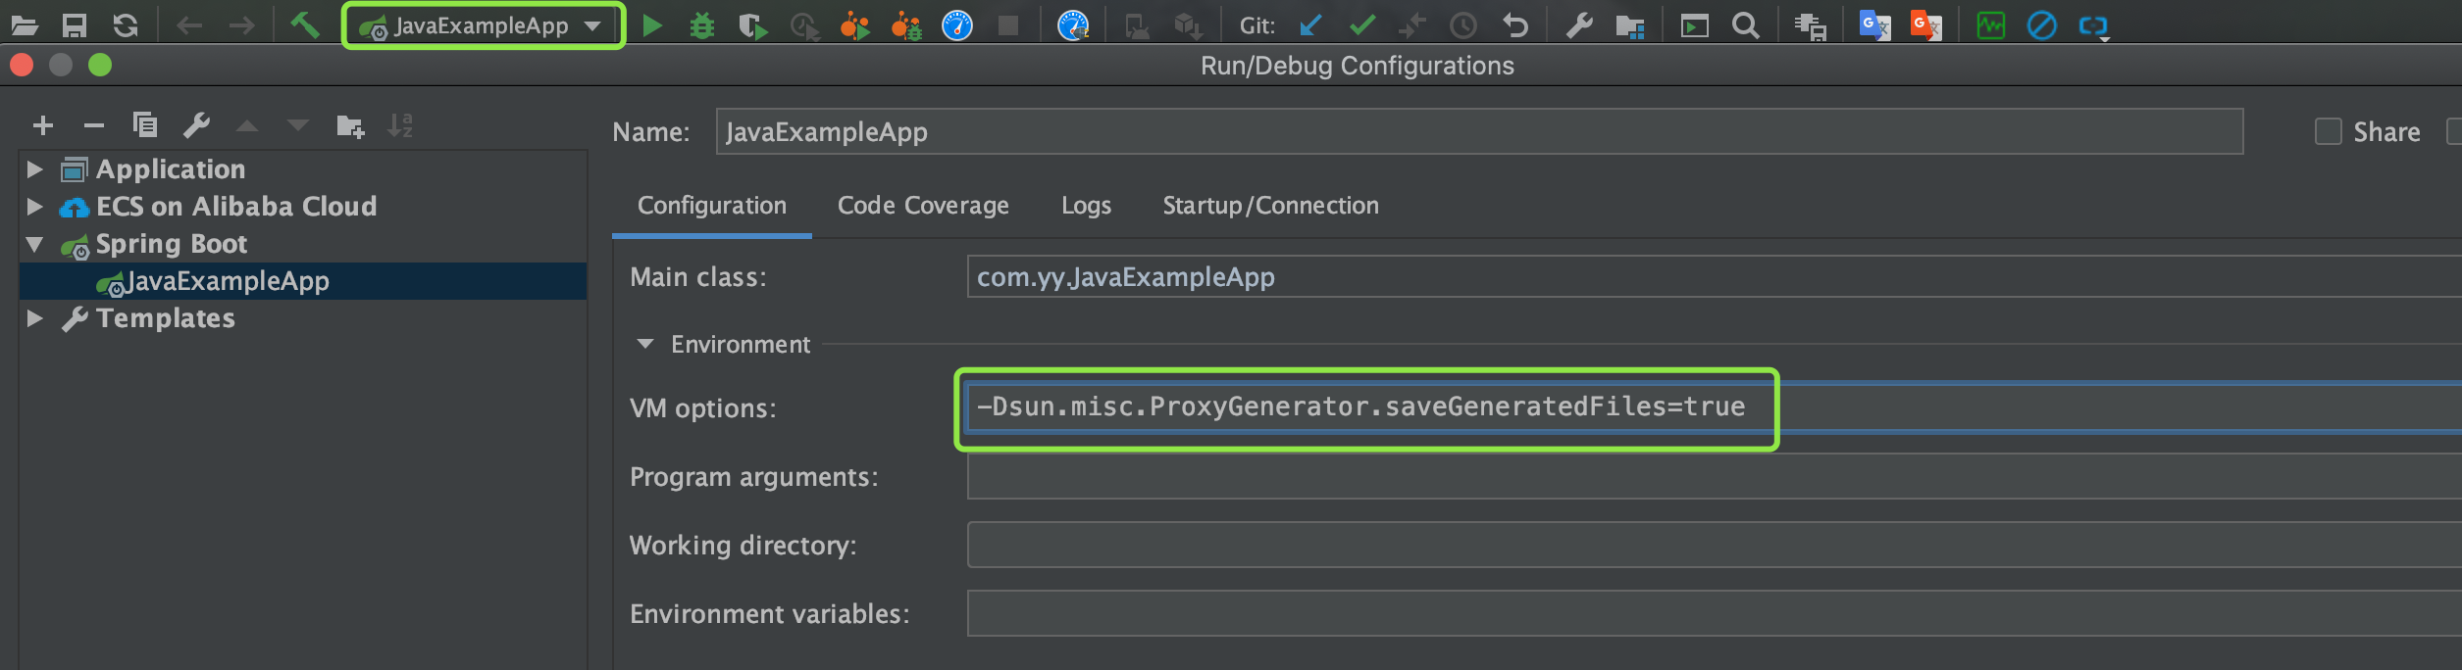Start debugging with the green bug icon
Screen dimensions: 2462x670
[x=702, y=25]
